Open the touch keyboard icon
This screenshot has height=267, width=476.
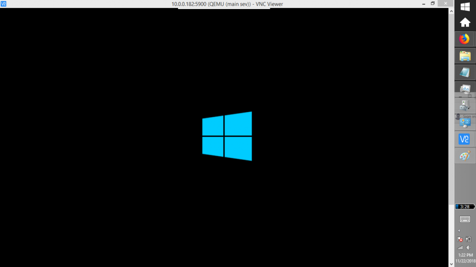pos(465,219)
